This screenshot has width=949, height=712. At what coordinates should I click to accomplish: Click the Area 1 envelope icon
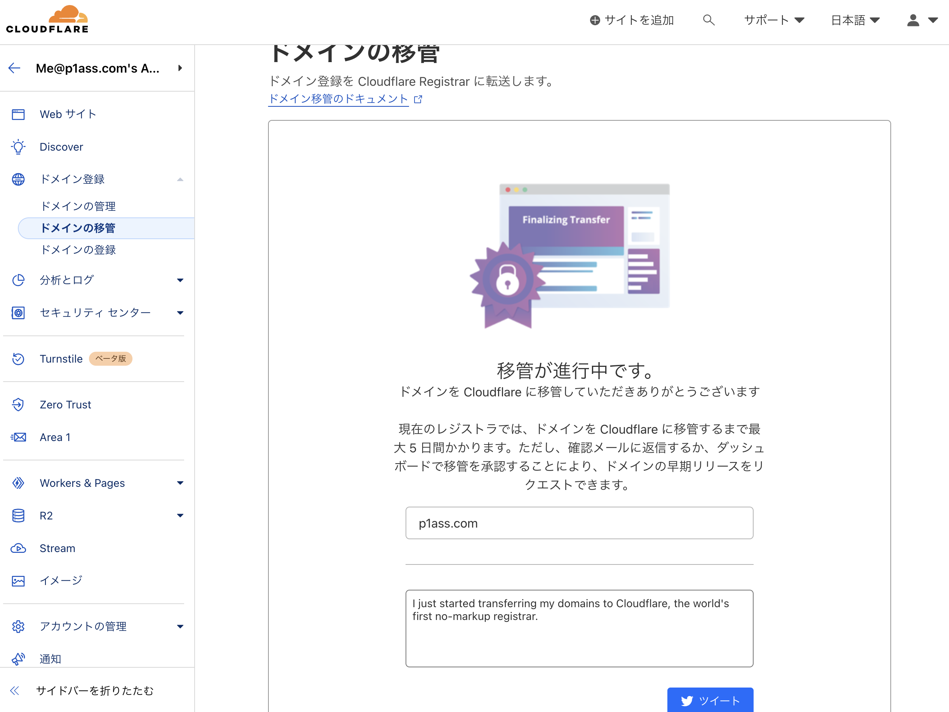tap(18, 437)
